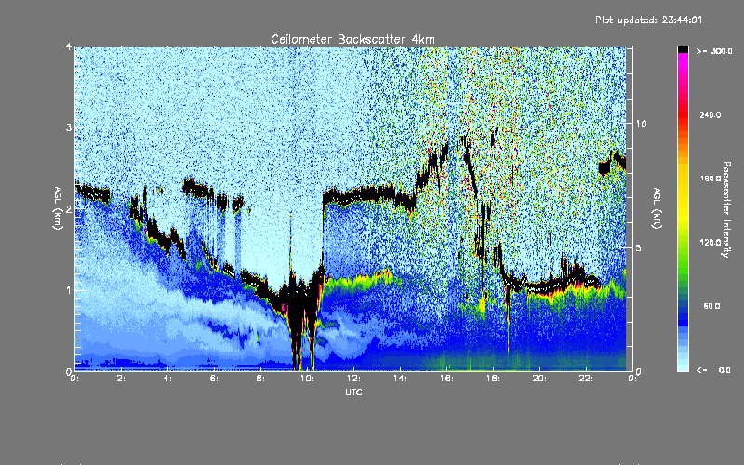This screenshot has height=465, width=744.
Task: Click the left 'AGL (km)' axis label
Action: click(x=58, y=208)
